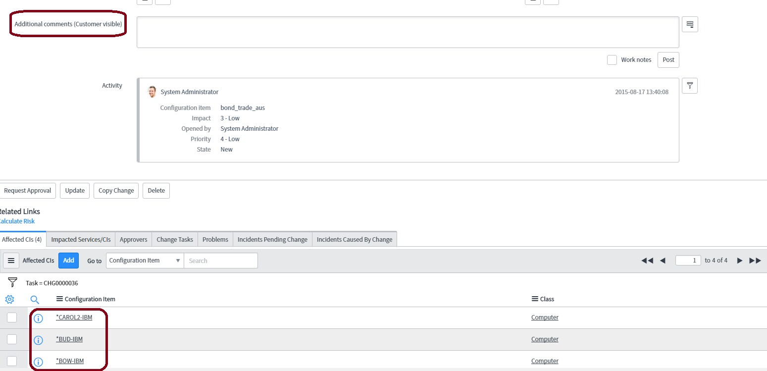Viewport: 767px width, 371px height.
Task: Toggle the multi-line comments journal icon
Action: tap(690, 24)
